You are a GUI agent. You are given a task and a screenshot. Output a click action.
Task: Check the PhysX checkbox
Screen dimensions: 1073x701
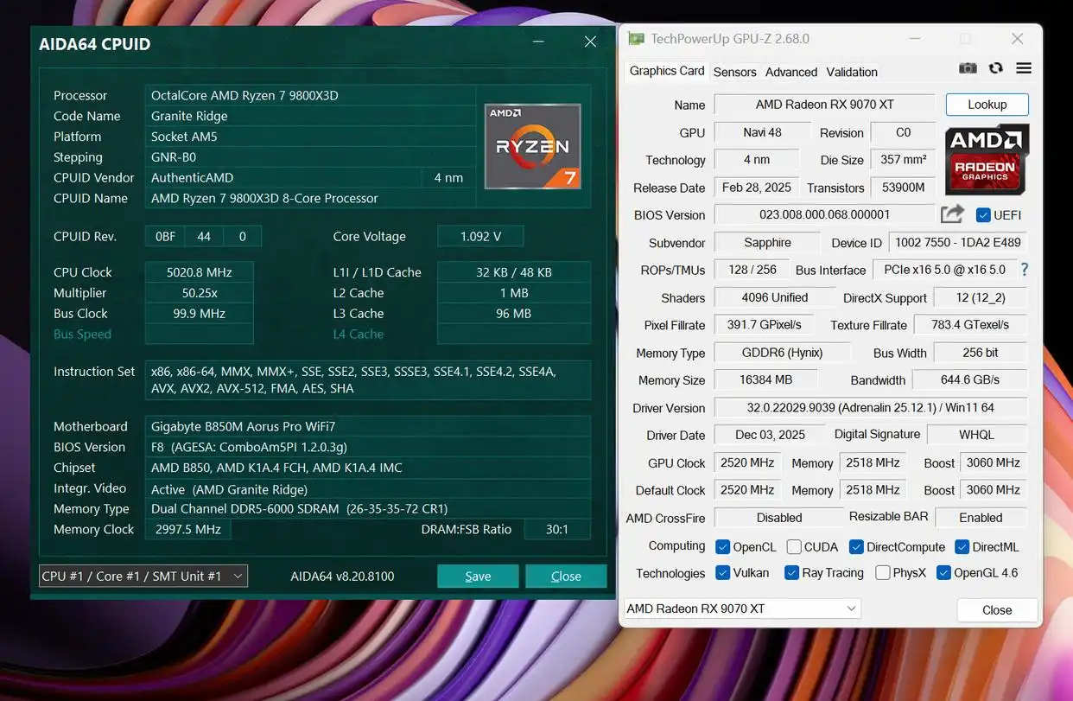tap(883, 572)
